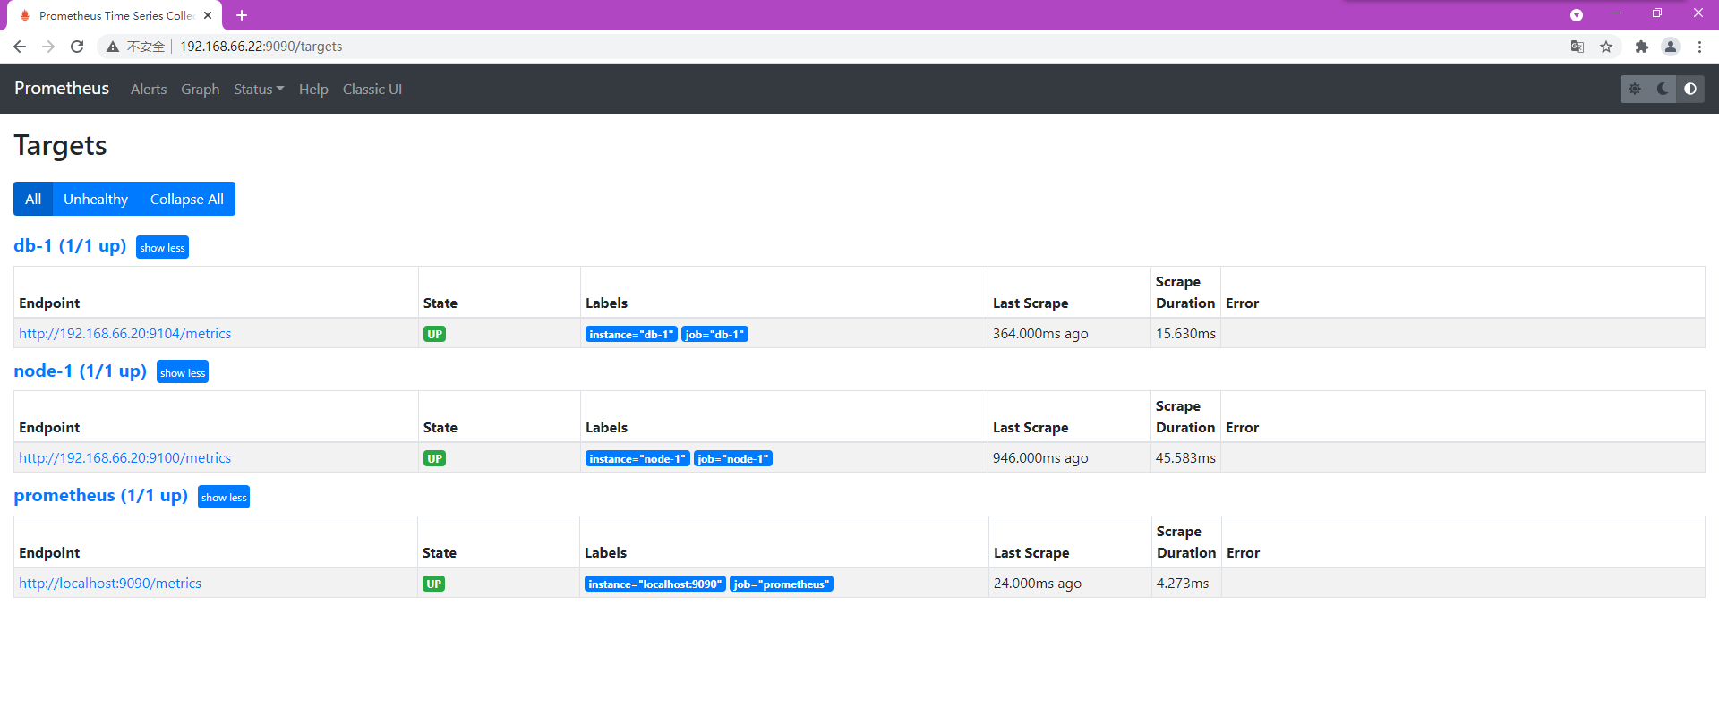
Task: Open the 192.168.66.20:9100 metrics endpoint
Action: point(125,457)
